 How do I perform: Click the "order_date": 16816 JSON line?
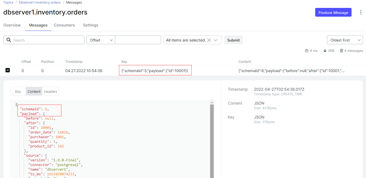pyautogui.click(x=49, y=132)
